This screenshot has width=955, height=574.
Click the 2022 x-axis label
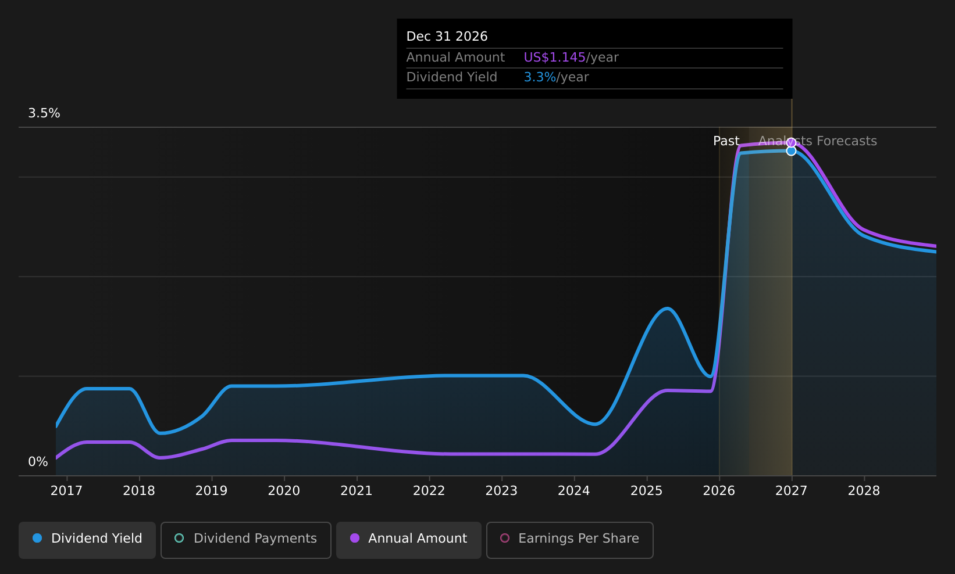(x=429, y=491)
